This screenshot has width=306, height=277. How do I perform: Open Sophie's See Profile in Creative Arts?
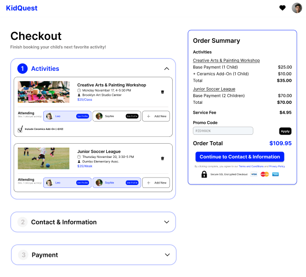click(x=132, y=116)
